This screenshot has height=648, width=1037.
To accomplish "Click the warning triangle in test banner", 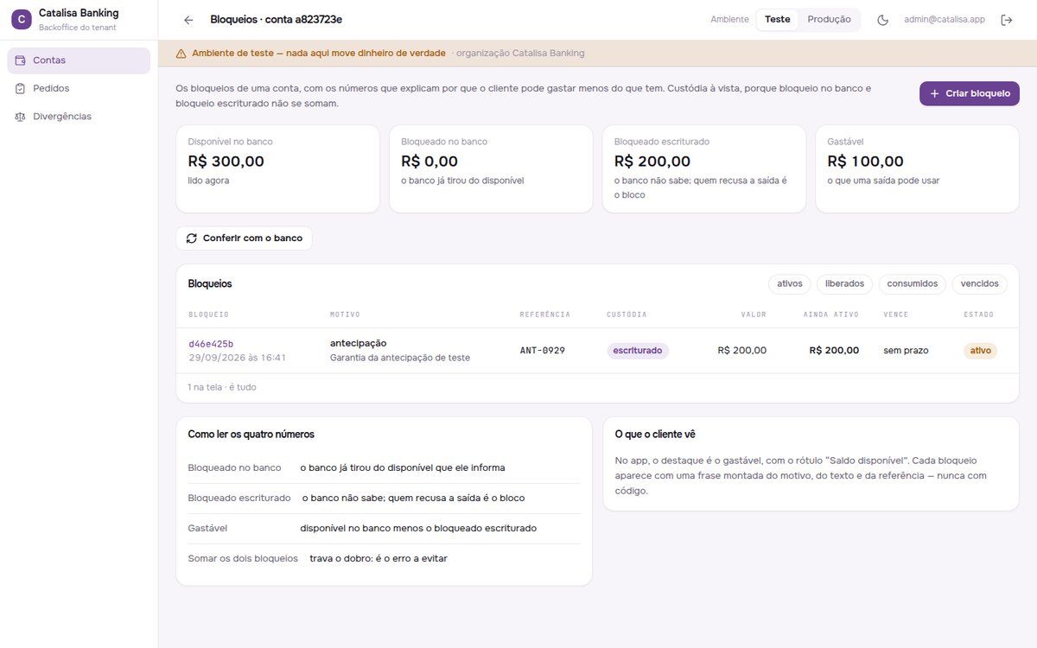I will click(181, 54).
